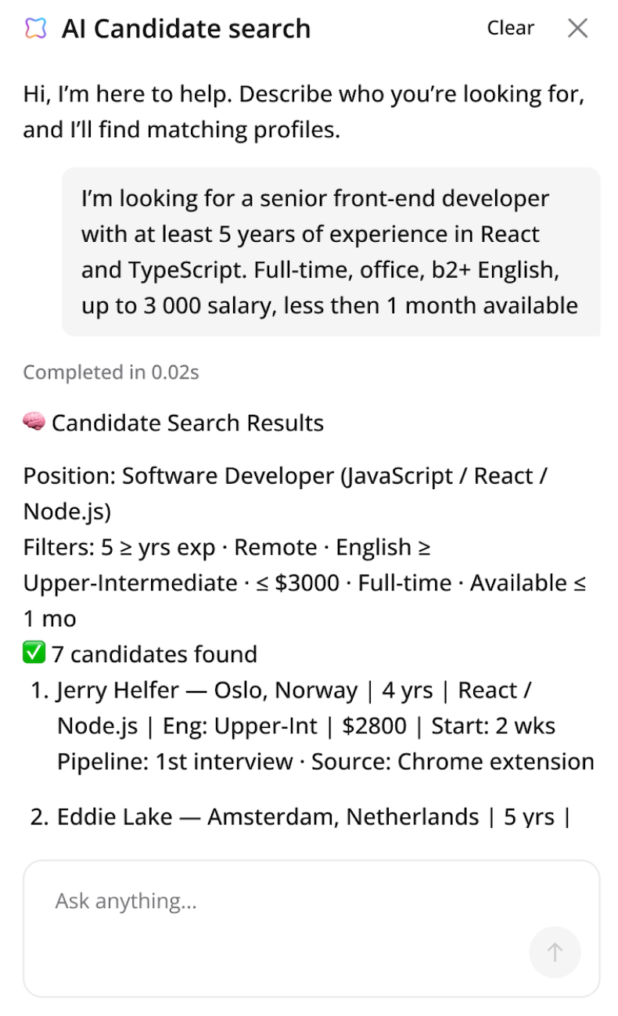Close the AI Candidate search panel
This screenshot has height=1016, width=618.
(x=577, y=29)
